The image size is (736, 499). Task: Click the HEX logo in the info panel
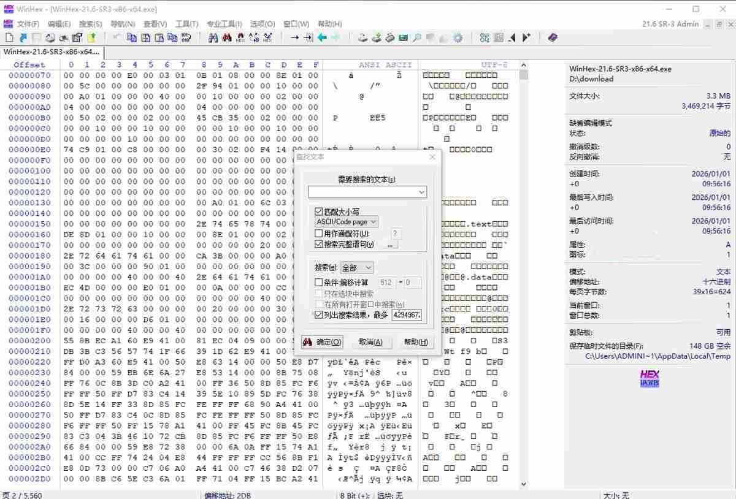point(649,378)
